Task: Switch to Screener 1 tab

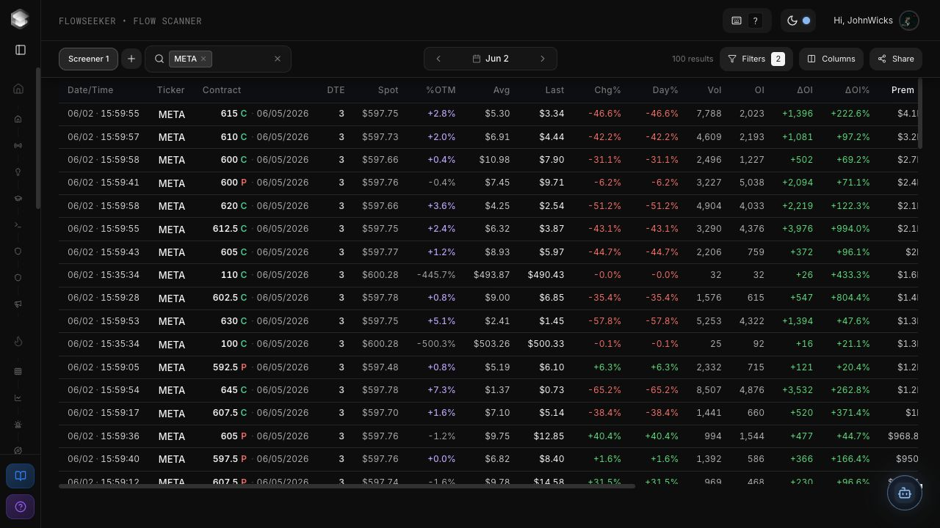Action: (x=89, y=59)
